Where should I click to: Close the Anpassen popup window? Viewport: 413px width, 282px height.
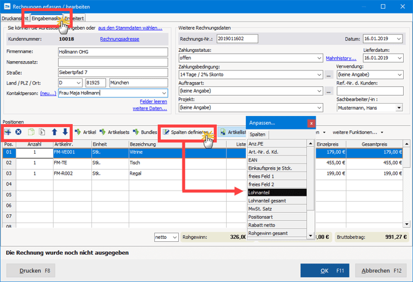coord(311,123)
